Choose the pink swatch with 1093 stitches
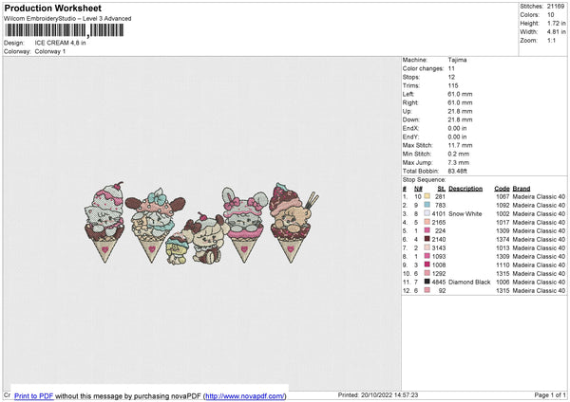Viewport: 570px width, 402px height. point(427,256)
